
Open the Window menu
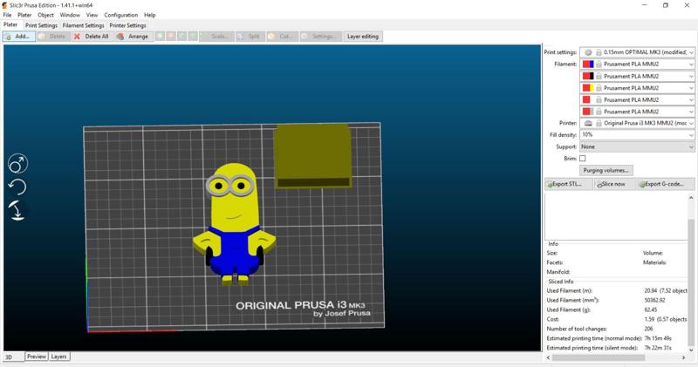[70, 15]
